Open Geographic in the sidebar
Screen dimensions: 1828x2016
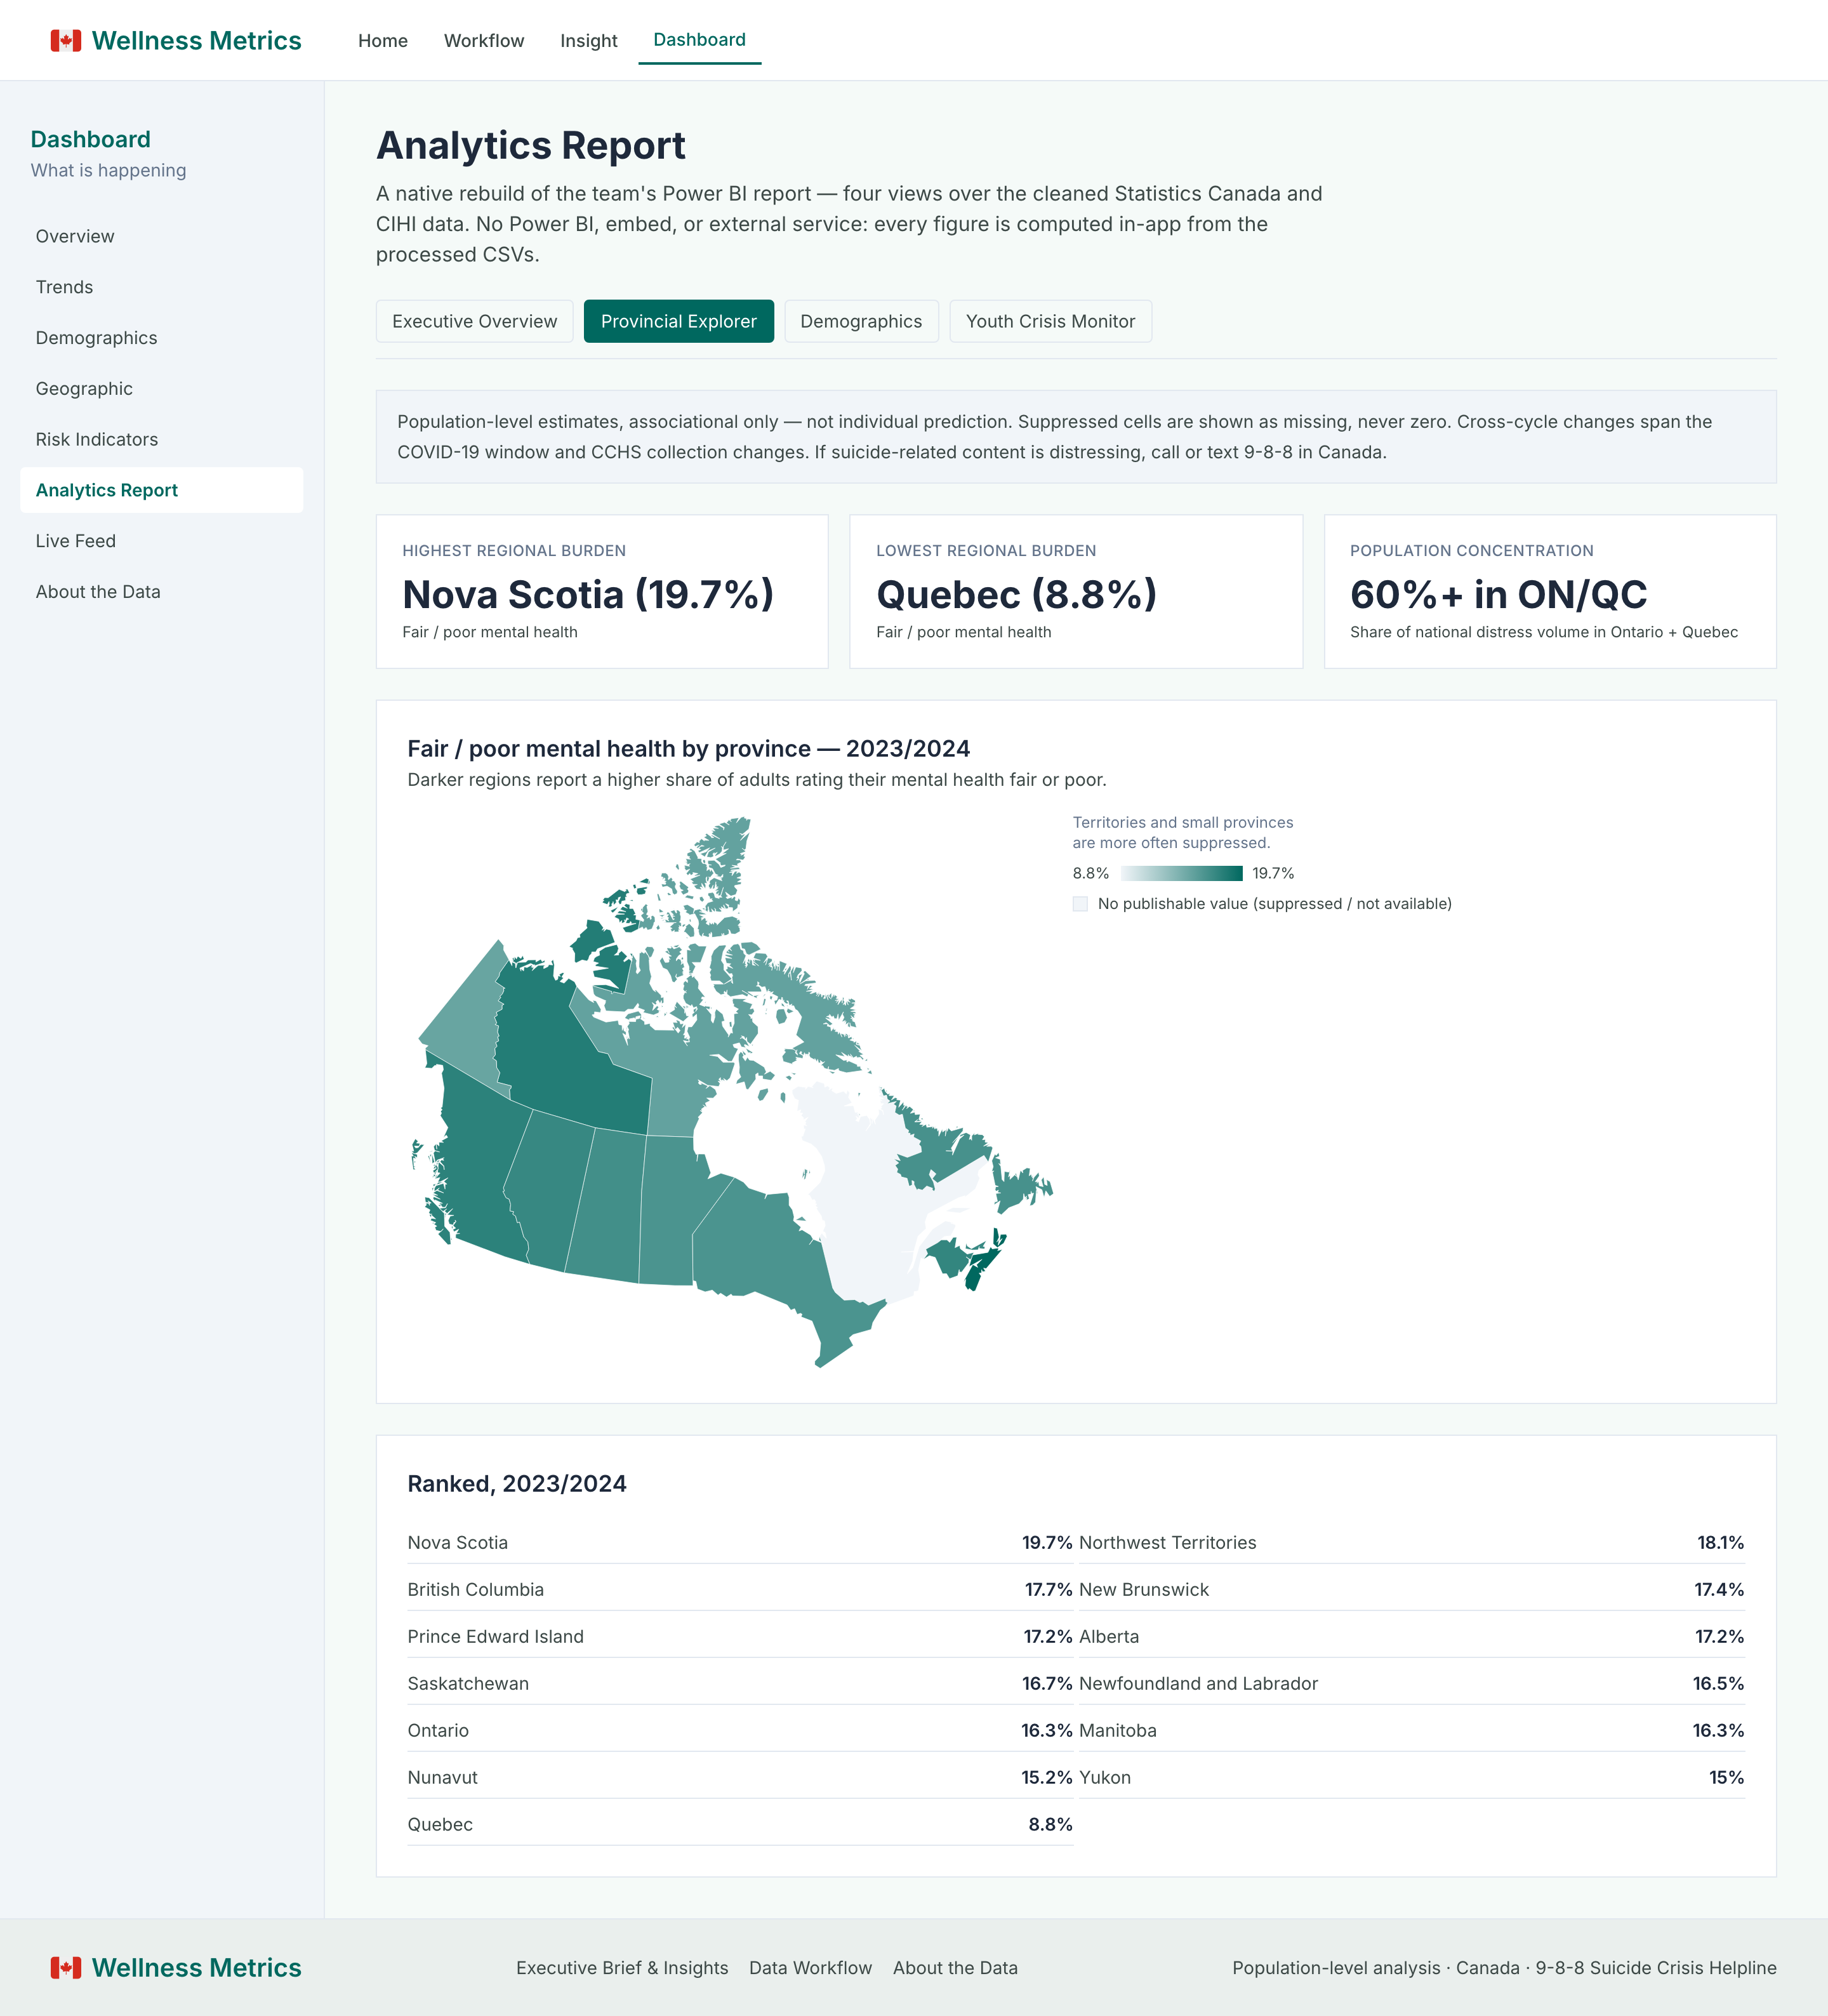click(161, 389)
